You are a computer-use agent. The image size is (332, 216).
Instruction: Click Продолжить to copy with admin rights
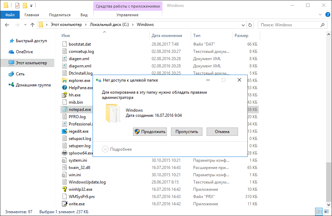(x=150, y=132)
